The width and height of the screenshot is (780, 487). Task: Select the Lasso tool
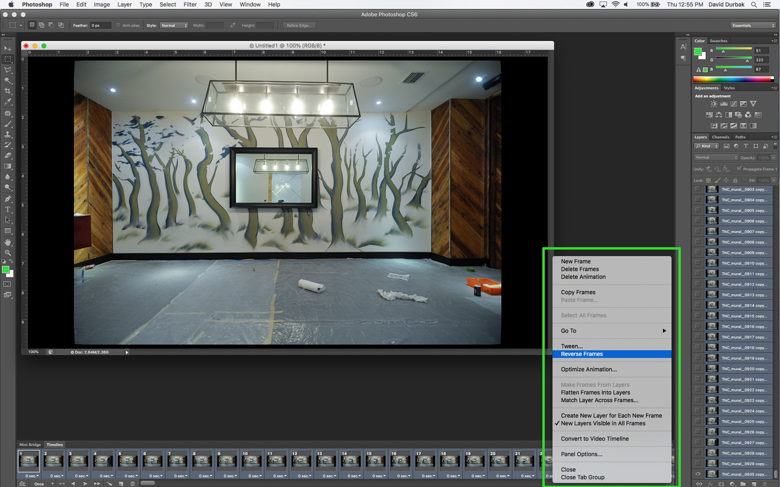click(8, 69)
